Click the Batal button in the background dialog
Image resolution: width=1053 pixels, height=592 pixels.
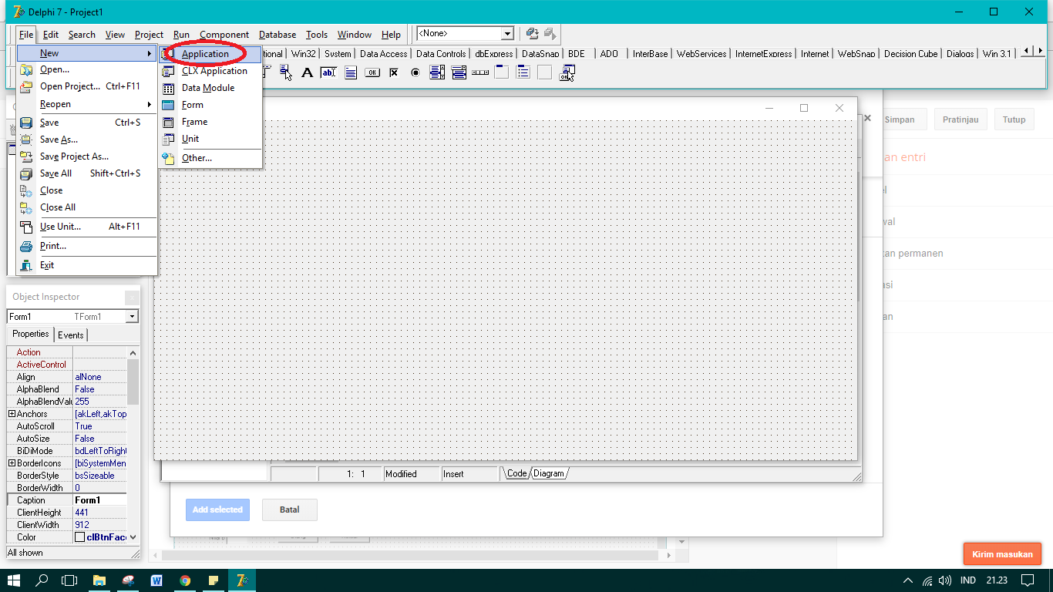pyautogui.click(x=290, y=510)
